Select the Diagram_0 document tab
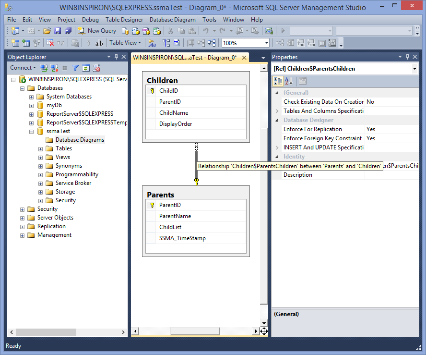 [185, 58]
